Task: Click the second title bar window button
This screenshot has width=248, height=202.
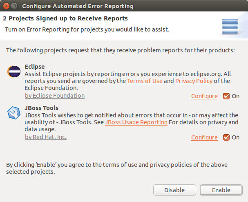Action: coord(14,6)
